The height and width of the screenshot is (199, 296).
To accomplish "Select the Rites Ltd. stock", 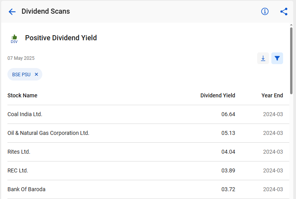I will click(148, 152).
